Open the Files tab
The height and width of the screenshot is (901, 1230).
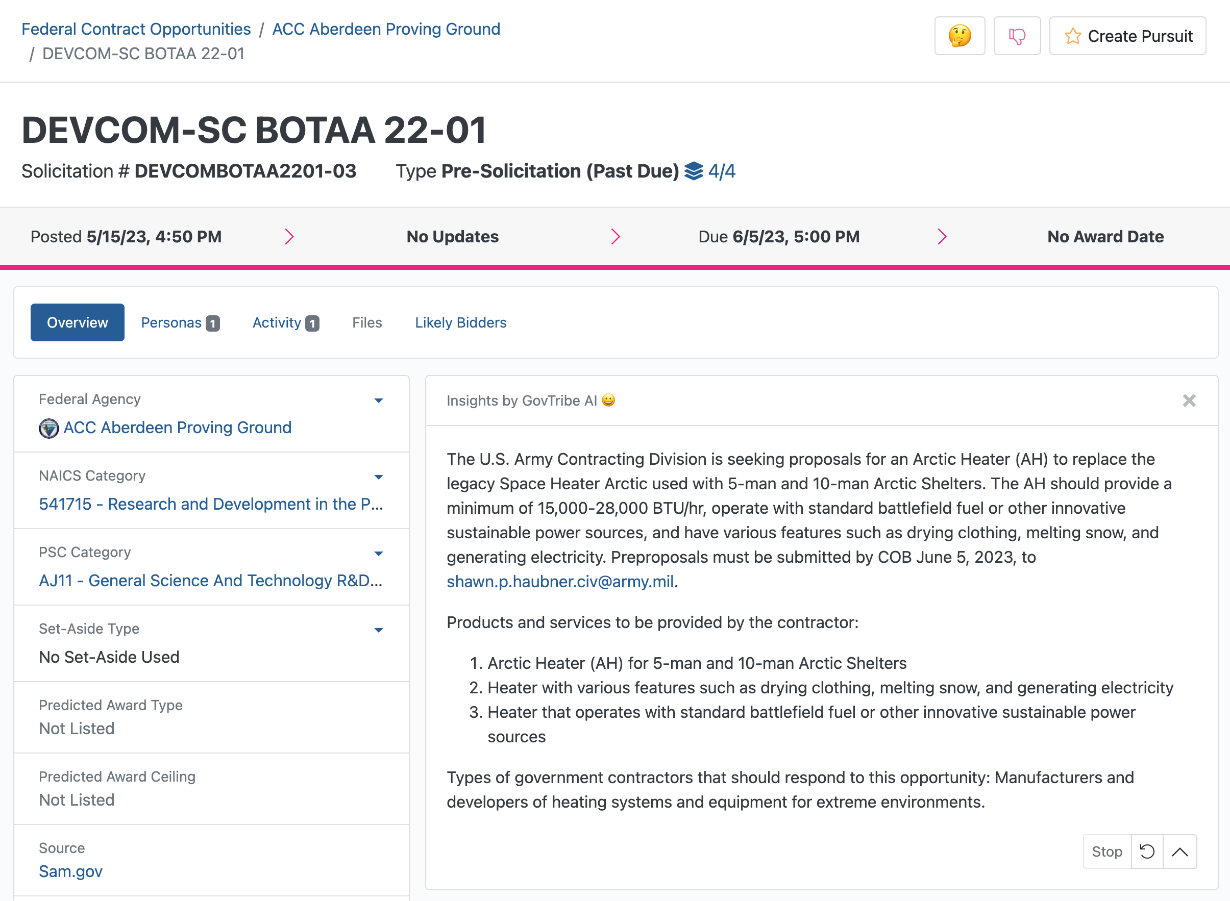pyautogui.click(x=367, y=322)
